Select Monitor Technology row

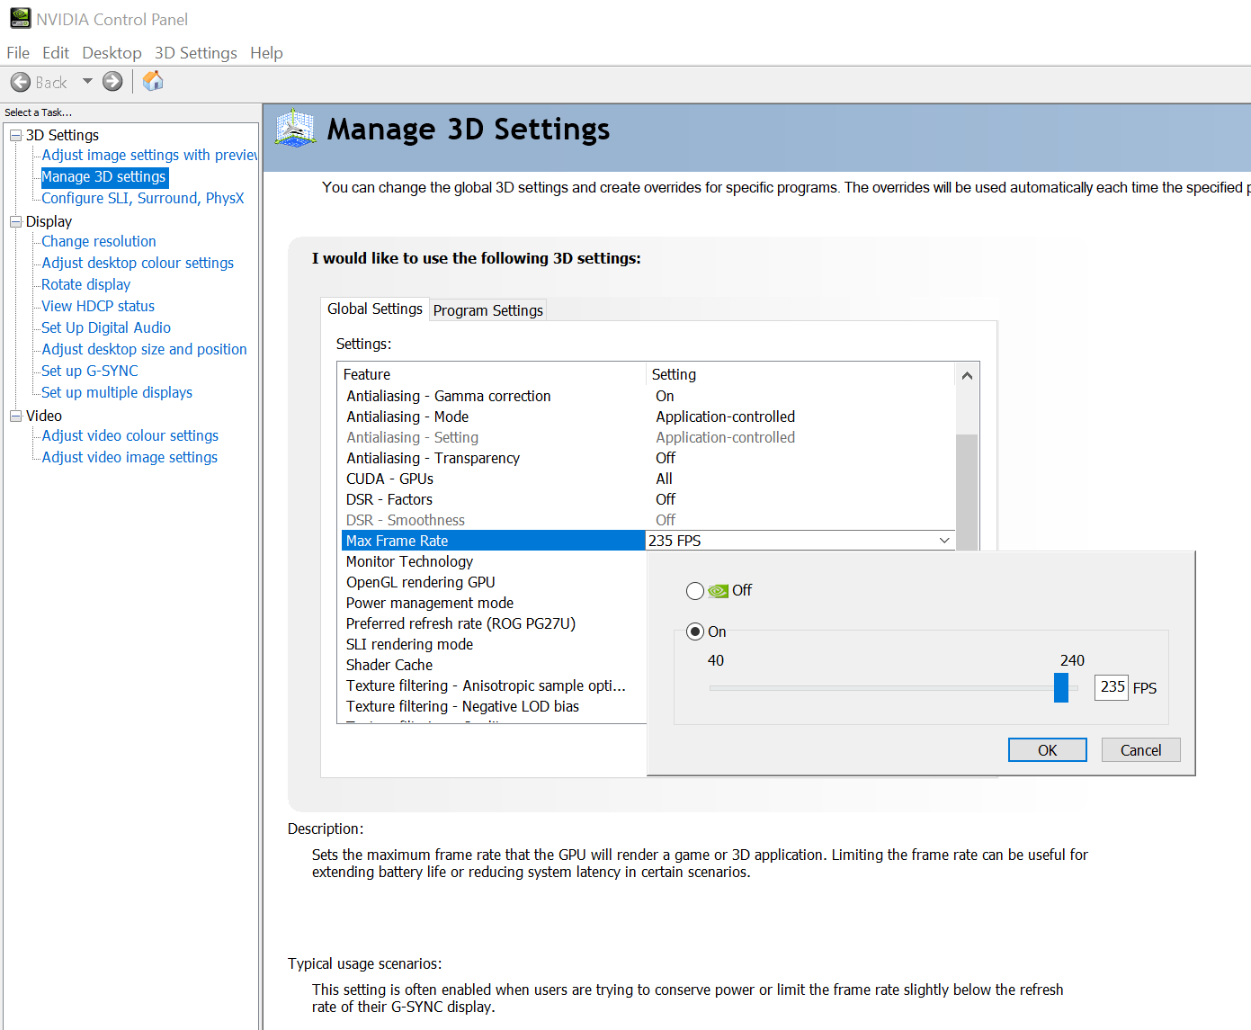pos(493,561)
